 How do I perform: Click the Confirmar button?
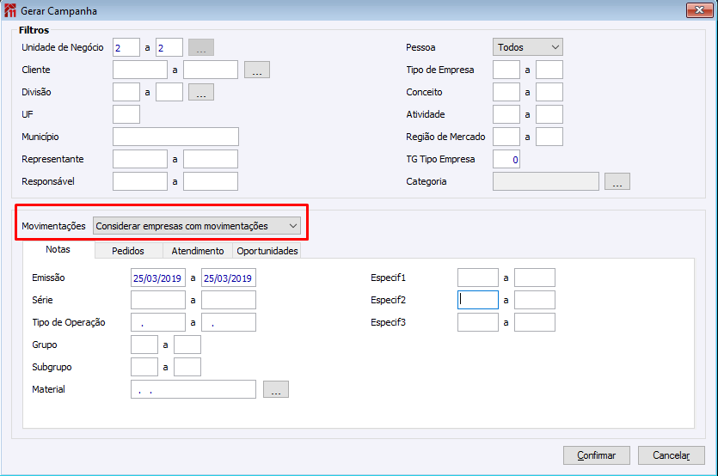(x=596, y=455)
